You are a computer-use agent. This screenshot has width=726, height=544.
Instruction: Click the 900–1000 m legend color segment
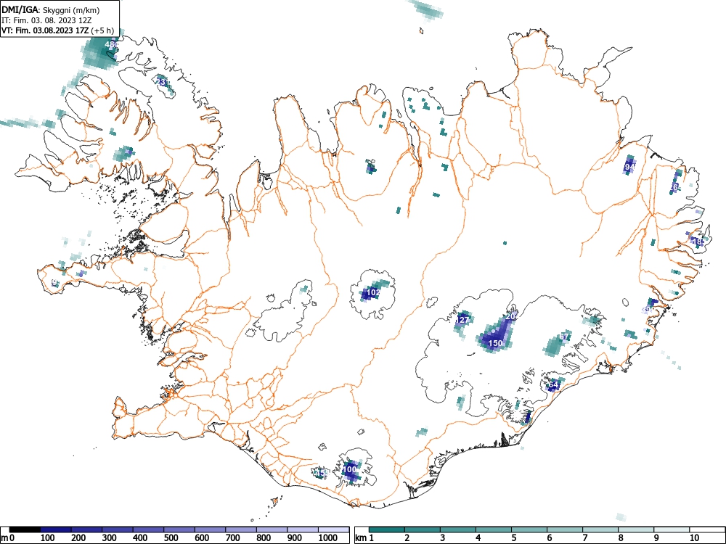tap(303, 529)
